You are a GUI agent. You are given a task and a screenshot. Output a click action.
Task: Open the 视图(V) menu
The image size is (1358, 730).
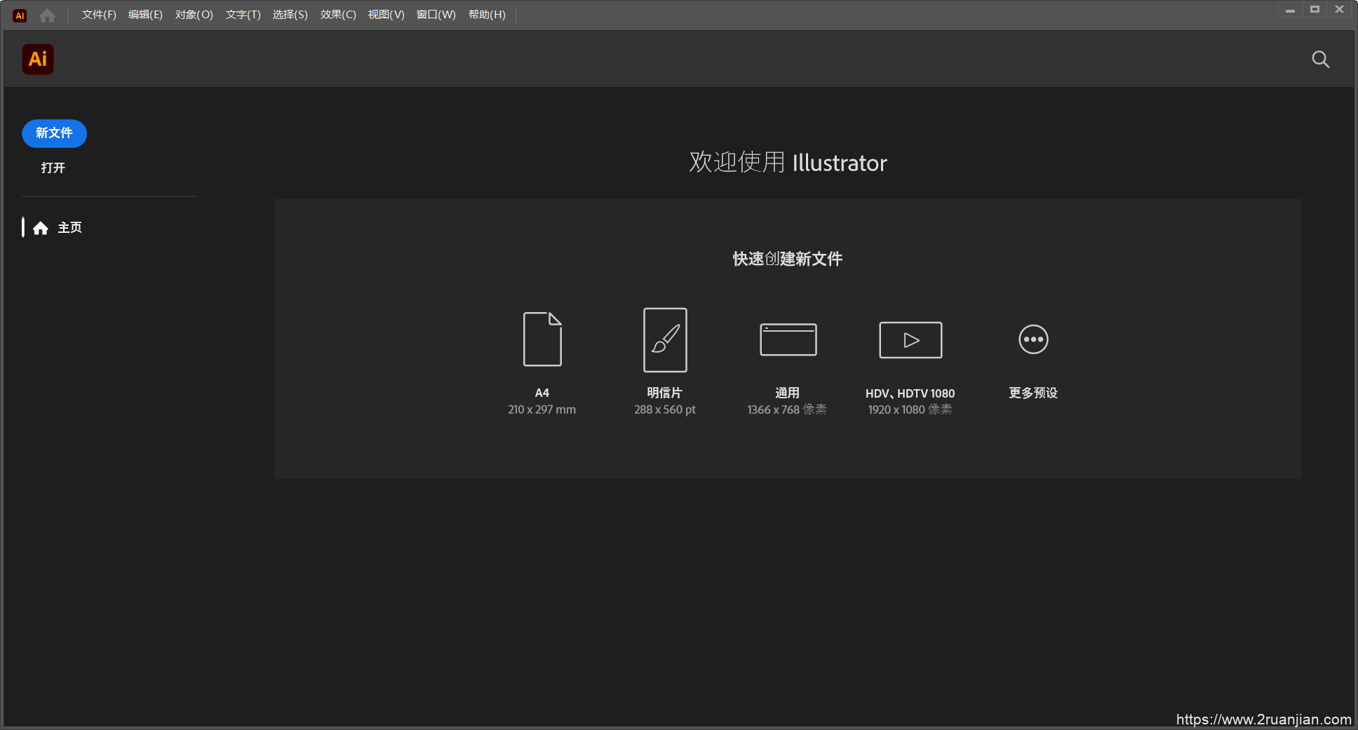(x=386, y=15)
